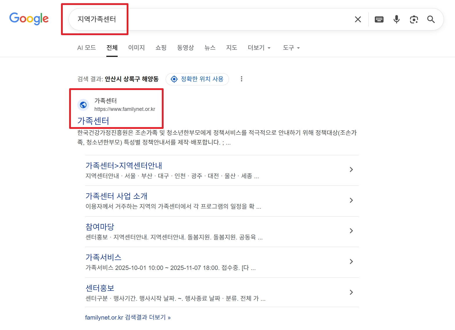This screenshot has height=330, width=455.
Task: Expand the chevron next to 가족센터 사업 소개
Action: (x=351, y=200)
